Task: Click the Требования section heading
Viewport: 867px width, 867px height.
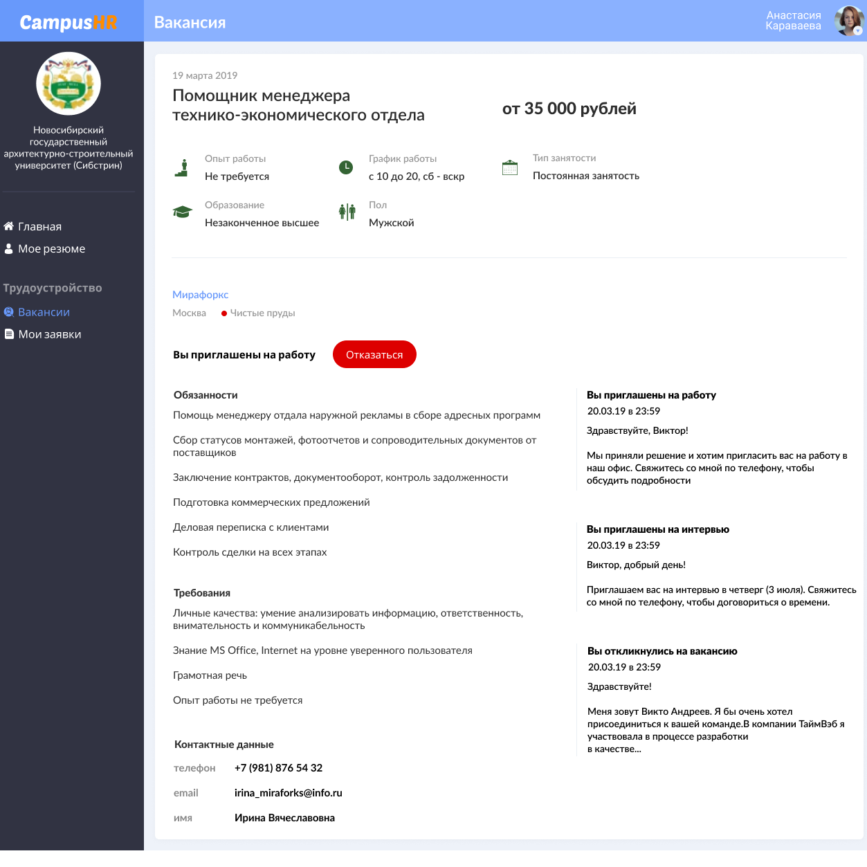Action: point(202,593)
